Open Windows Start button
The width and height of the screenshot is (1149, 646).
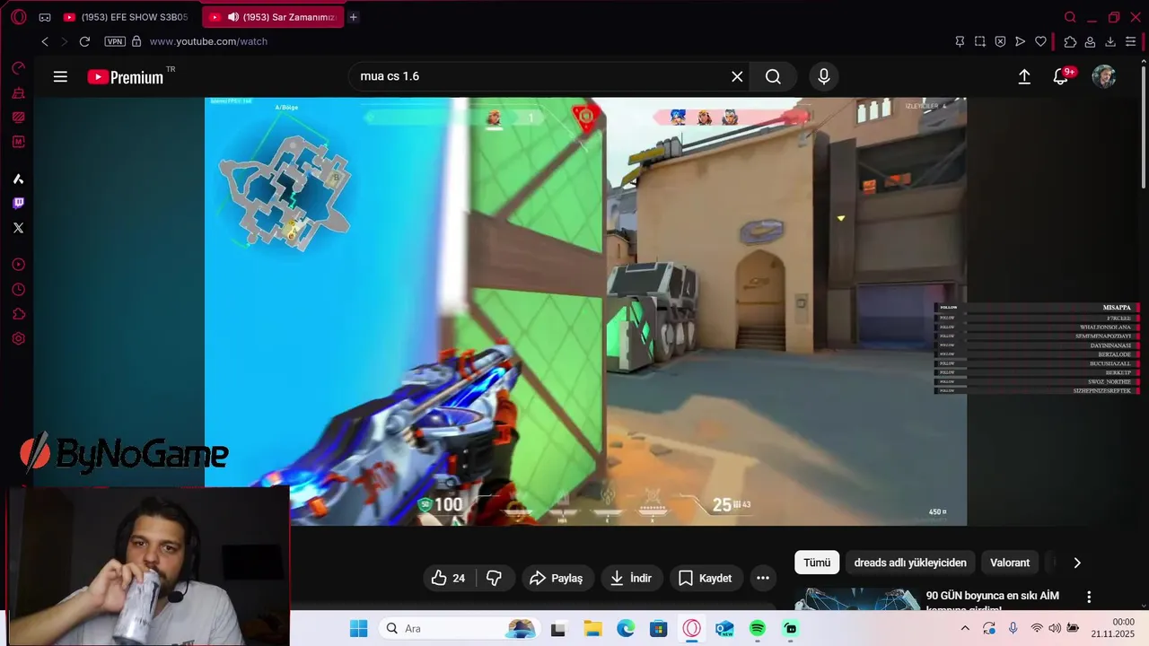click(x=358, y=629)
